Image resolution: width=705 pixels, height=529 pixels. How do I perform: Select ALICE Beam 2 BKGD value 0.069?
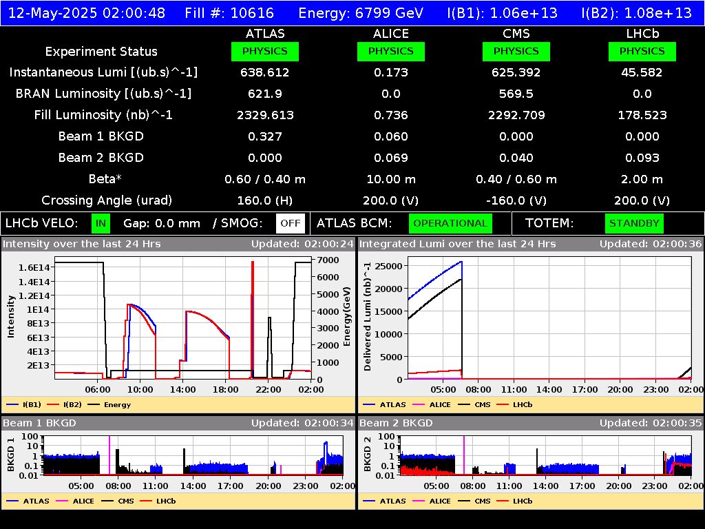click(x=391, y=158)
